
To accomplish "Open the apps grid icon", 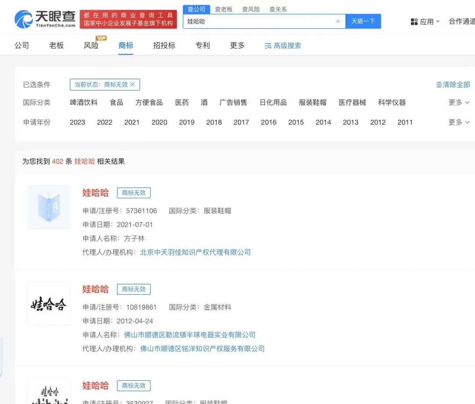I will click(414, 22).
